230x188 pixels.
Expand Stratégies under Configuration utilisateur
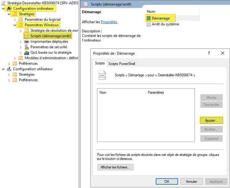pos(9,74)
